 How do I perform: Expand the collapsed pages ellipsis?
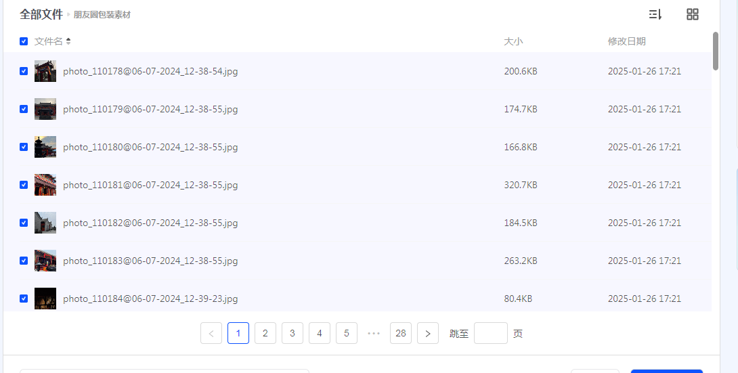pyautogui.click(x=374, y=333)
